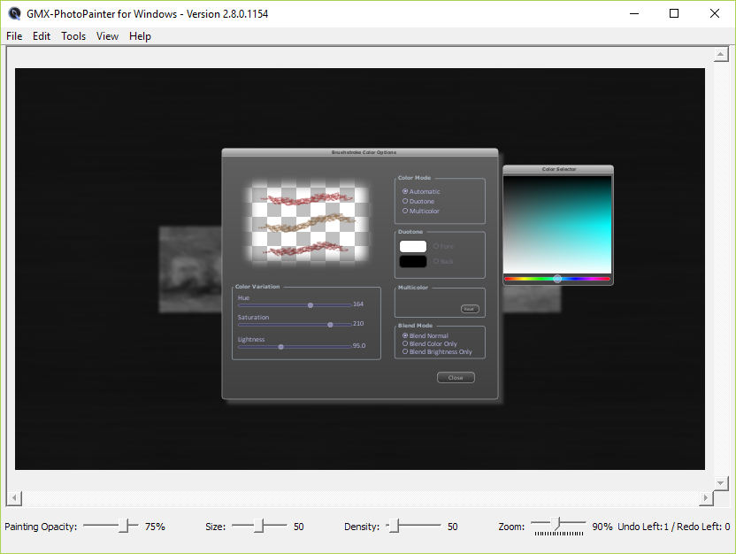Screen dimensions: 736x554
Task: Click the white Fore color swatch
Action: pyautogui.click(x=413, y=246)
